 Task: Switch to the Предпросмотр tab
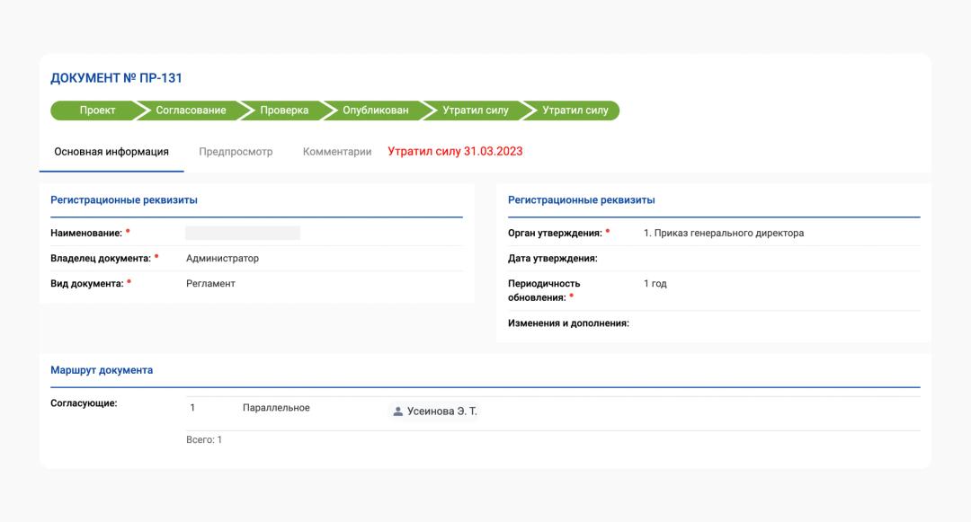(236, 152)
